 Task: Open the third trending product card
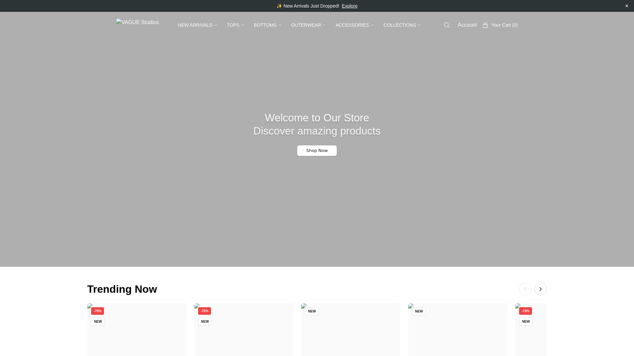[350, 336]
